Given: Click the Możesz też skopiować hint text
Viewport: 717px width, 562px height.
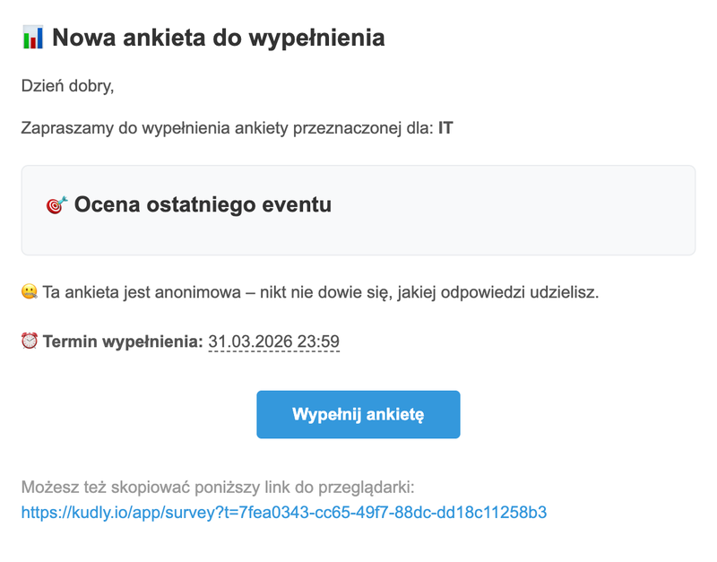Looking at the screenshot, I should coord(218,488).
